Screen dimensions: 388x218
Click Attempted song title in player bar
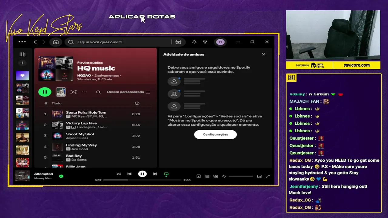coord(44,174)
